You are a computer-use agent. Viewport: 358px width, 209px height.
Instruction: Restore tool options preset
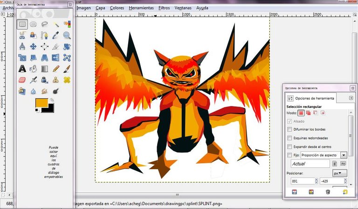coord(311,192)
